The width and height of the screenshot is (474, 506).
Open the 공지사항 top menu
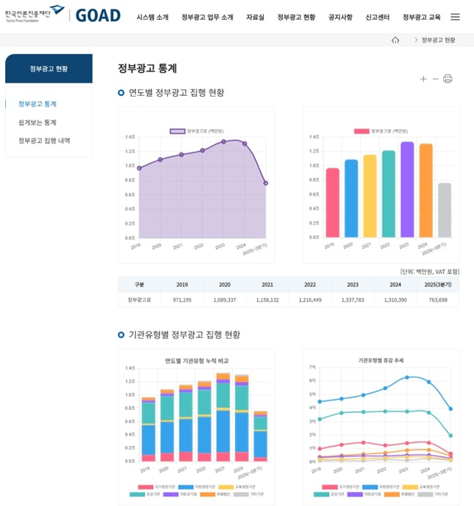(x=340, y=17)
